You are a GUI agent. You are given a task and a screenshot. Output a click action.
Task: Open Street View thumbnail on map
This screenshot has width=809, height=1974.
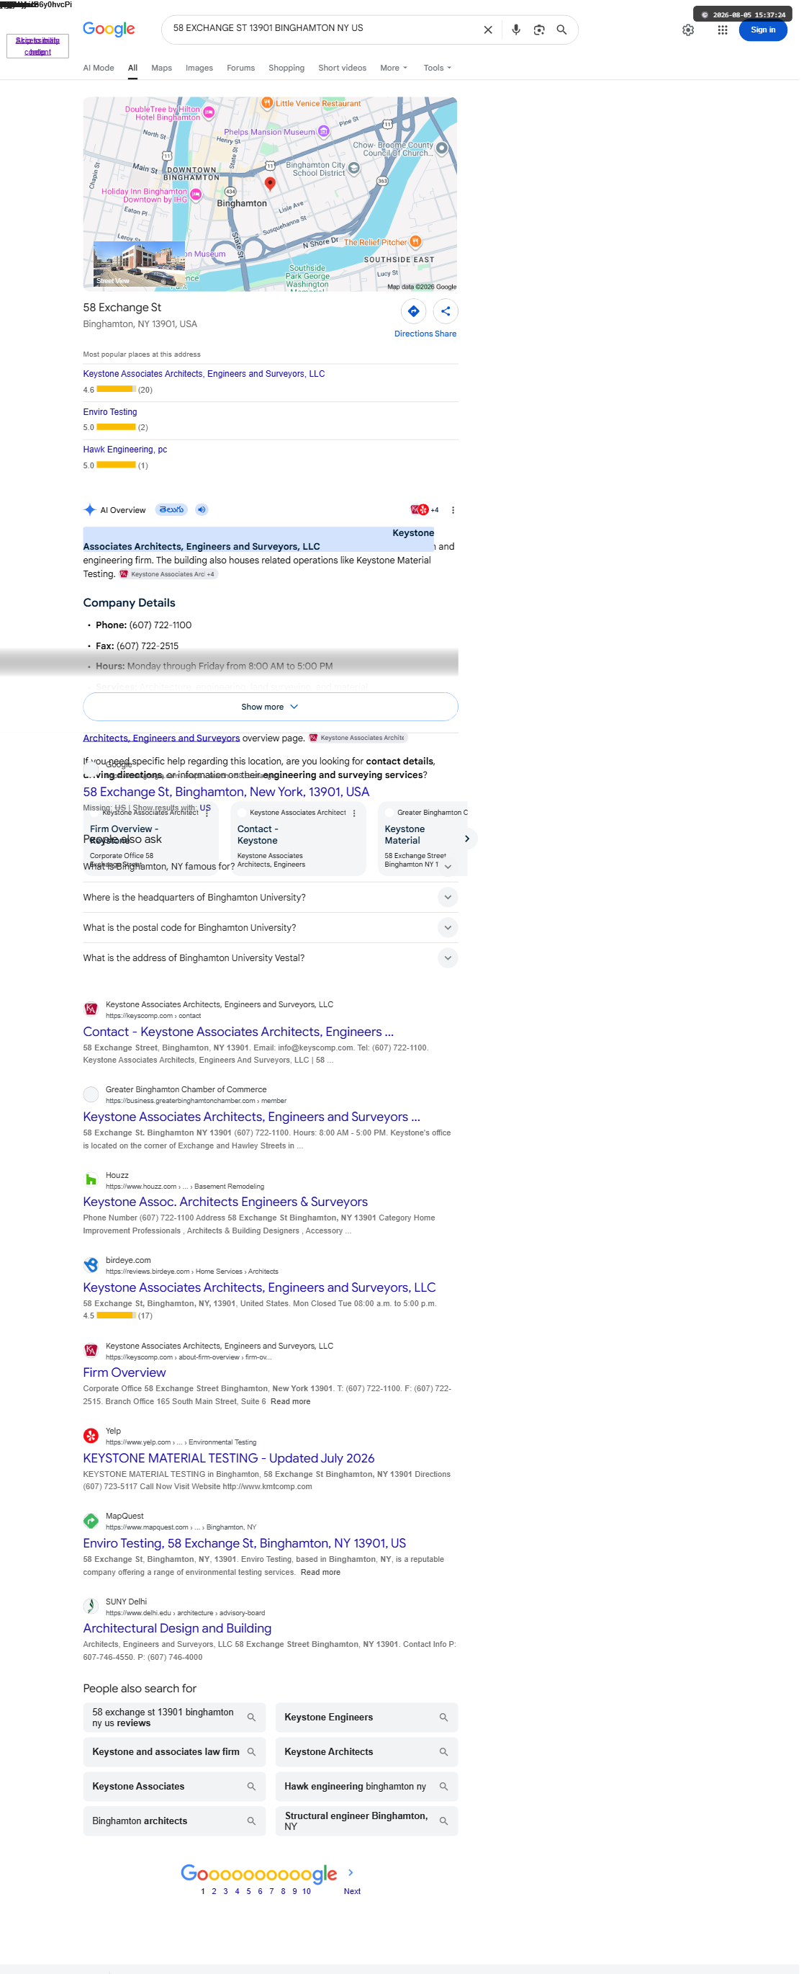(141, 266)
